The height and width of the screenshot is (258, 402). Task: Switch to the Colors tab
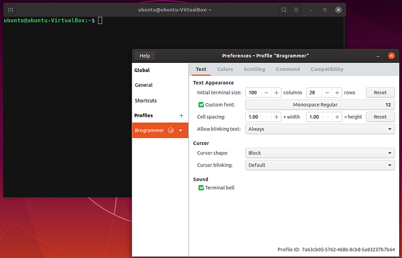pyautogui.click(x=225, y=69)
